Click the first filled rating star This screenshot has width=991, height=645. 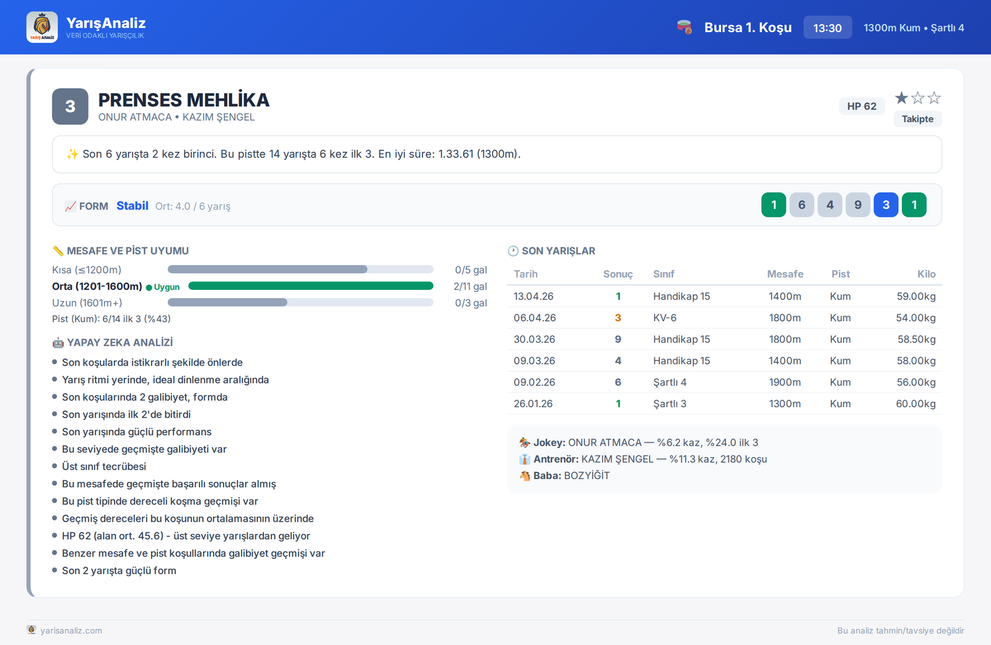[x=902, y=98]
